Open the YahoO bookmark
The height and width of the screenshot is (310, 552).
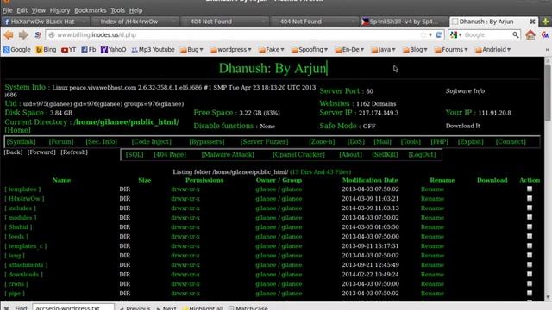pyautogui.click(x=113, y=50)
